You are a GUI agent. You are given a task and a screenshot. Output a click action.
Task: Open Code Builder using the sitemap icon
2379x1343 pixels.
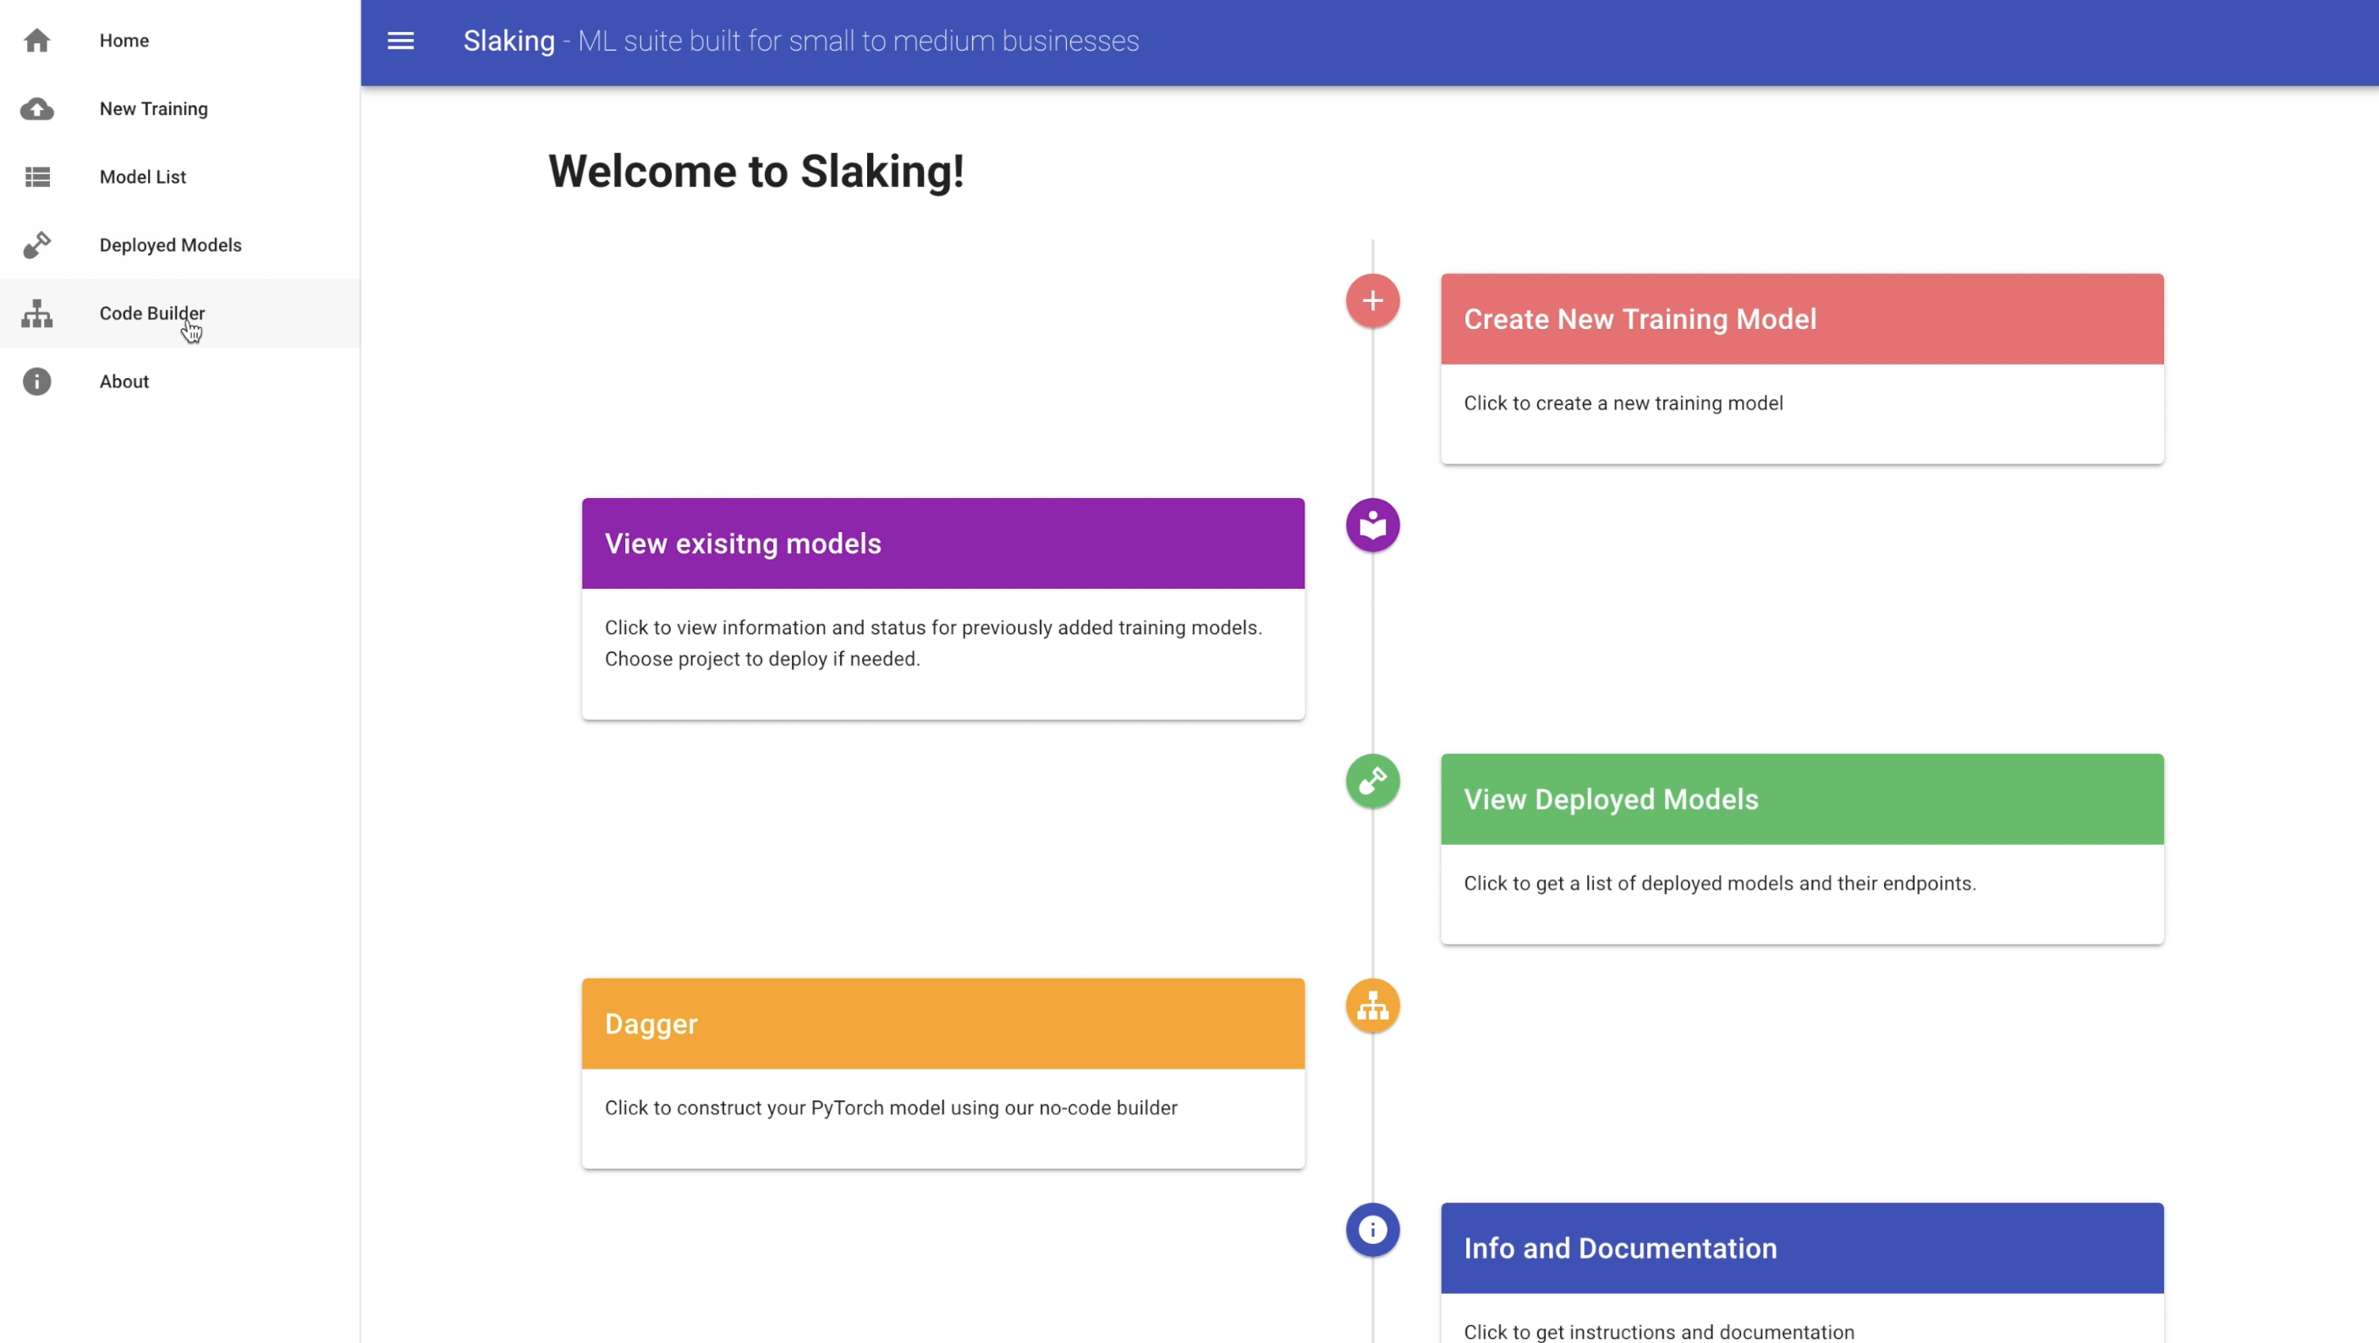[37, 314]
